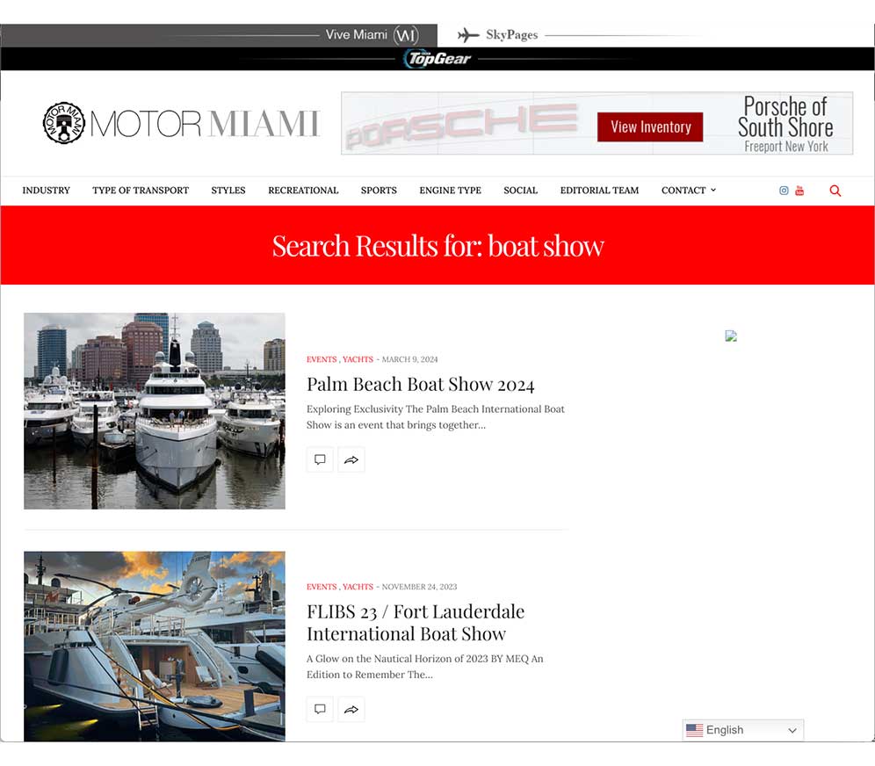Open the Palm Beach marina thumbnail image
The width and height of the screenshot is (875, 766).
[x=155, y=410]
